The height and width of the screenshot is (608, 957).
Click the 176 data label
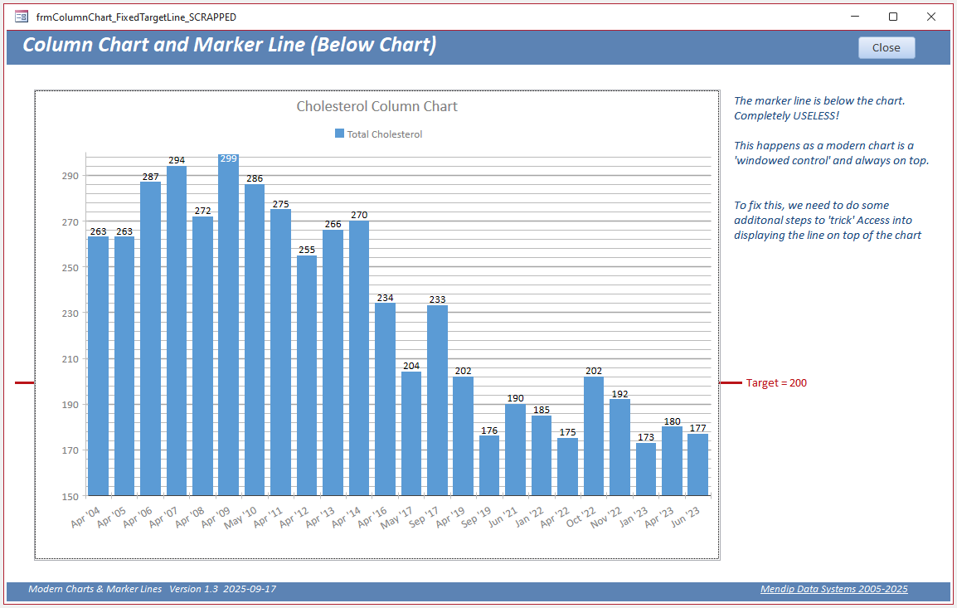(489, 430)
